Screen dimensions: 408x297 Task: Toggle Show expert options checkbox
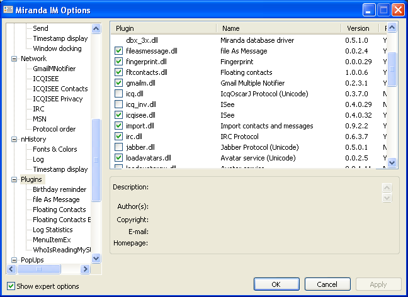click(x=10, y=286)
